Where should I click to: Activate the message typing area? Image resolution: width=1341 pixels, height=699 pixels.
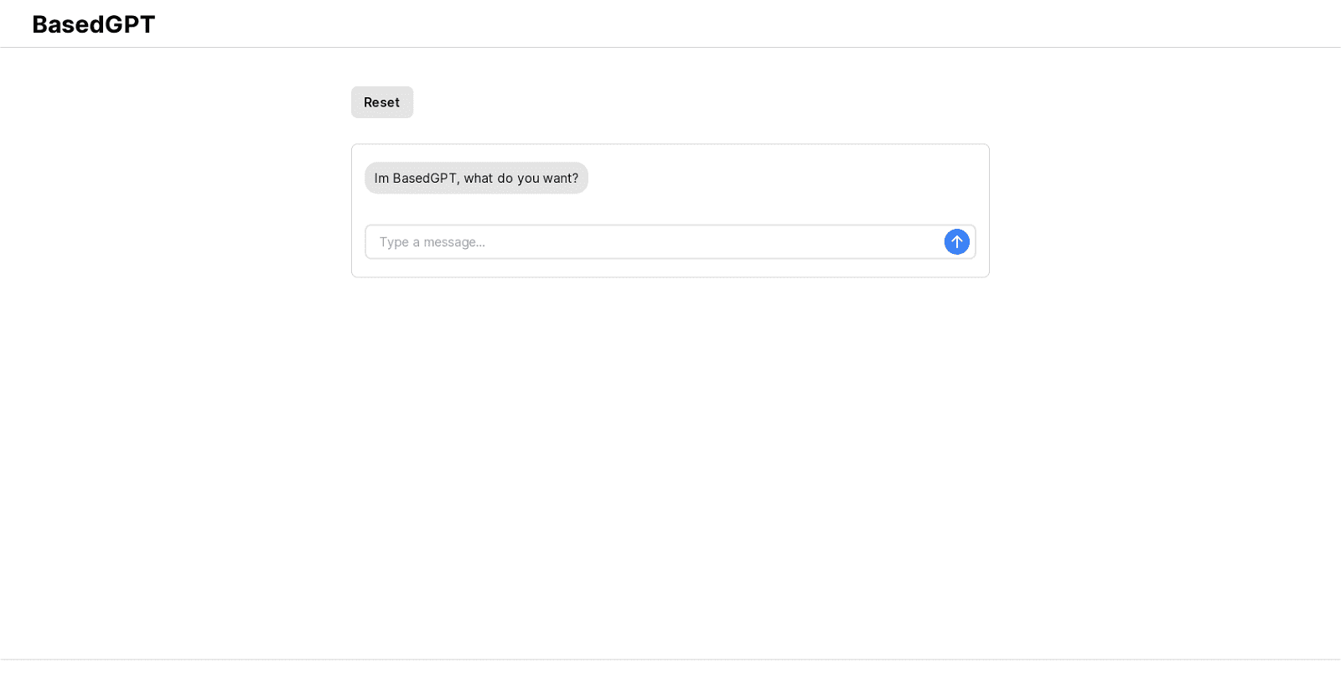pyautogui.click(x=654, y=242)
